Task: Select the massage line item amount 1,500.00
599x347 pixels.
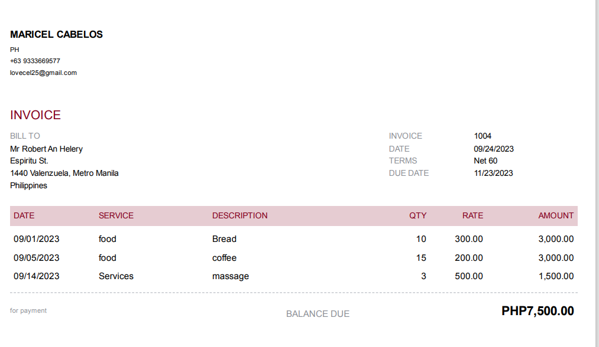Action: pyautogui.click(x=554, y=276)
